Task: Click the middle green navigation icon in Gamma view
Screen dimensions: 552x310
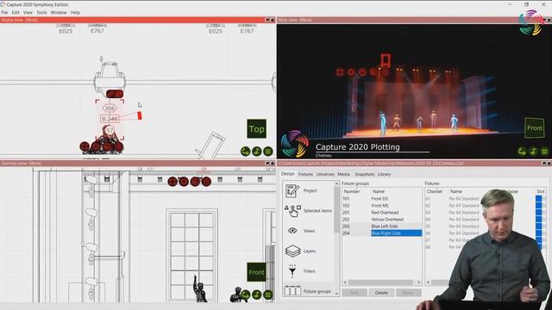Action: click(257, 294)
